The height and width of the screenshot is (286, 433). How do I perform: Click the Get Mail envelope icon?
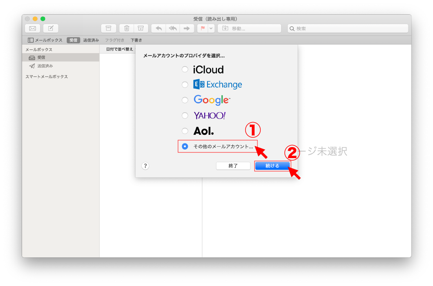tap(32, 28)
